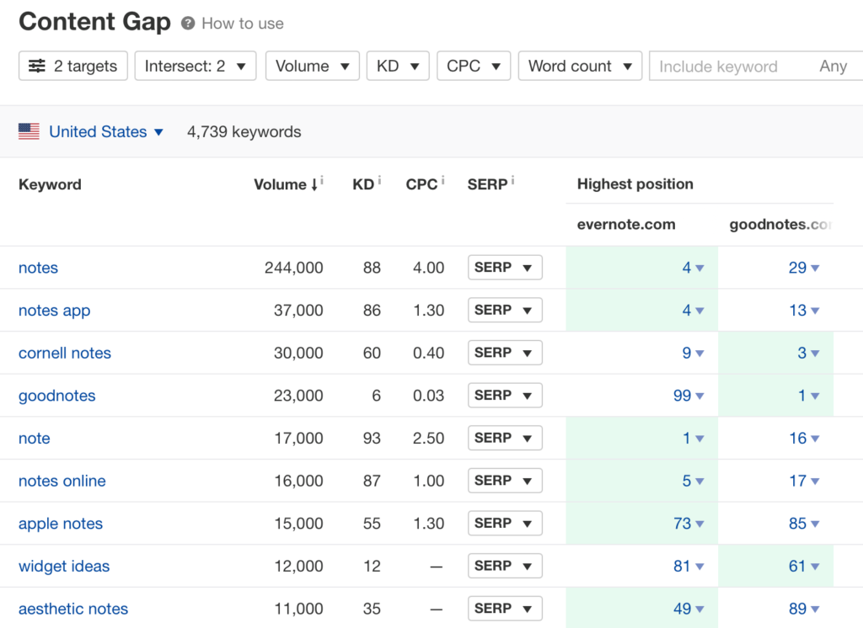Screen dimensions: 863x628
Task: Click the 244,000 volume value for 'notes'
Action: pos(294,268)
